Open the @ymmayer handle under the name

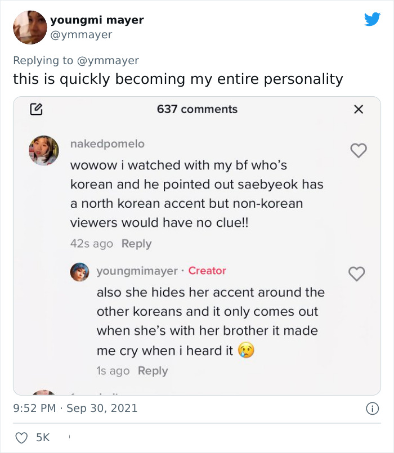coord(81,35)
